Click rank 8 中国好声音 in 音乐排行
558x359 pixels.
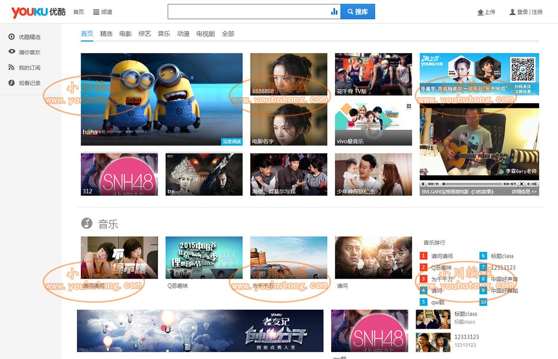[505, 279]
